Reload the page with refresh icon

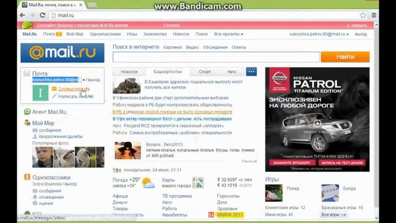coord(43,15)
